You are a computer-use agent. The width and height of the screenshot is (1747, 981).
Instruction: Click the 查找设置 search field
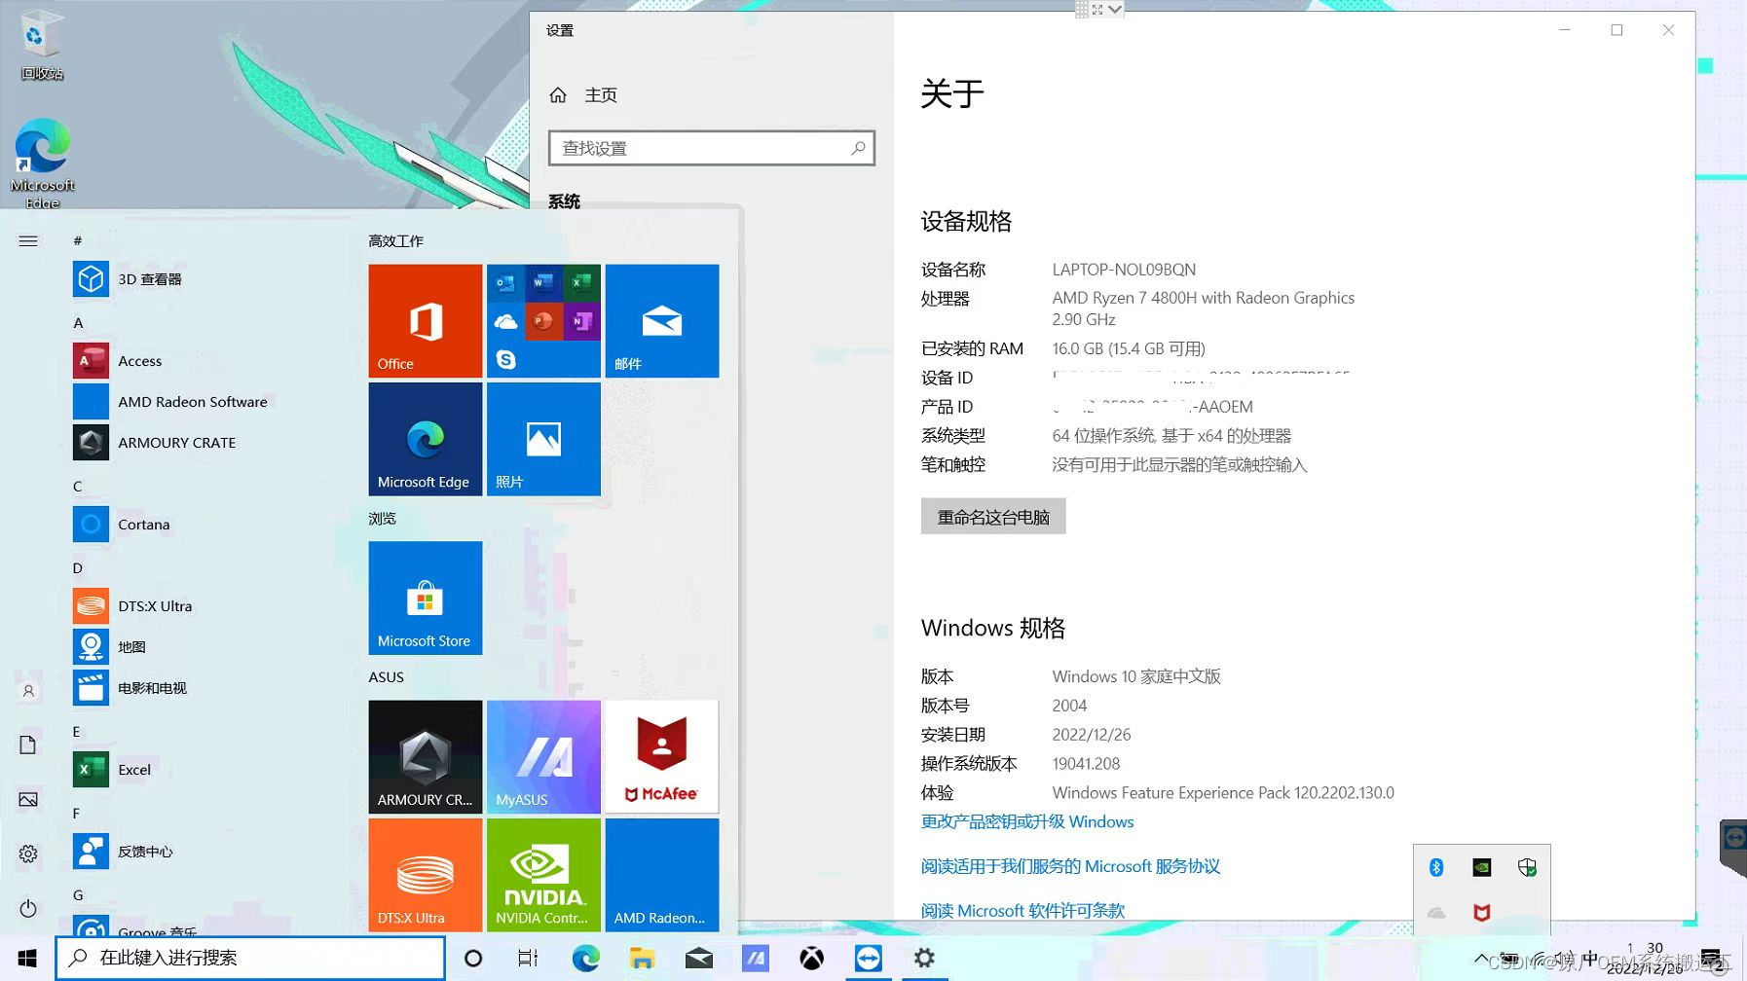[x=711, y=148]
